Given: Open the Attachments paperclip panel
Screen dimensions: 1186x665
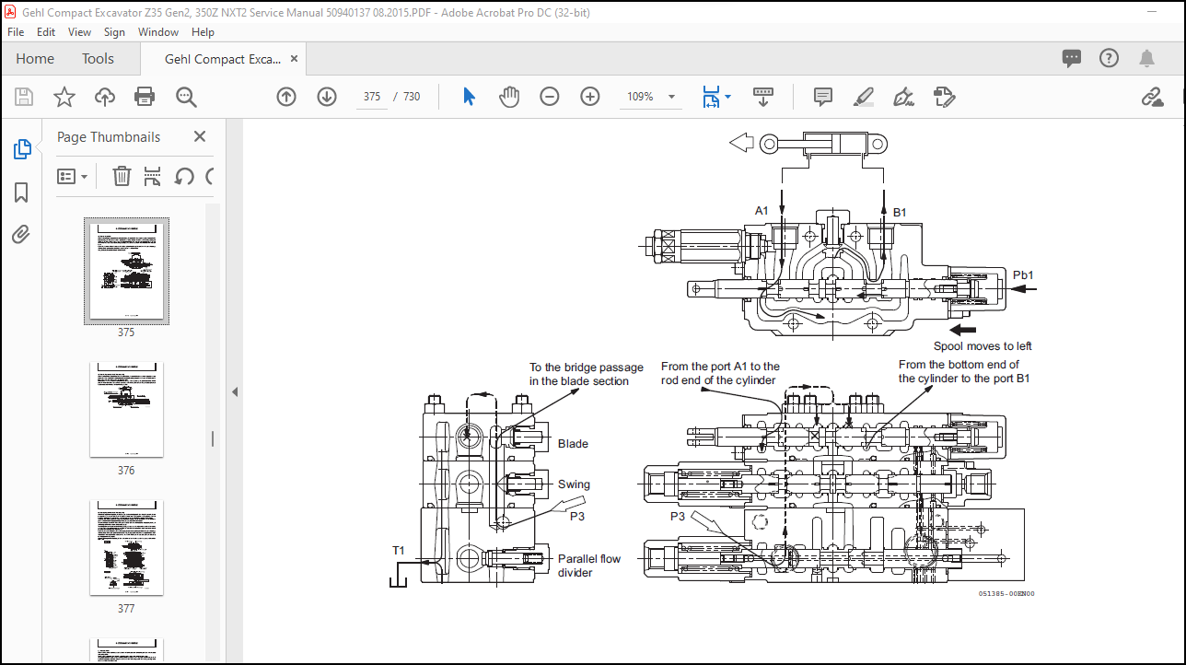Looking at the screenshot, I should coord(21,235).
